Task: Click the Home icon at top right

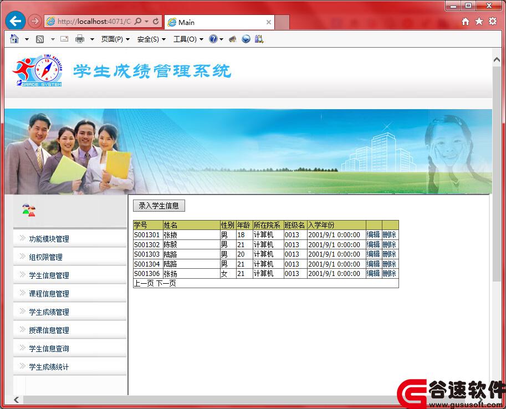Action: (x=466, y=21)
